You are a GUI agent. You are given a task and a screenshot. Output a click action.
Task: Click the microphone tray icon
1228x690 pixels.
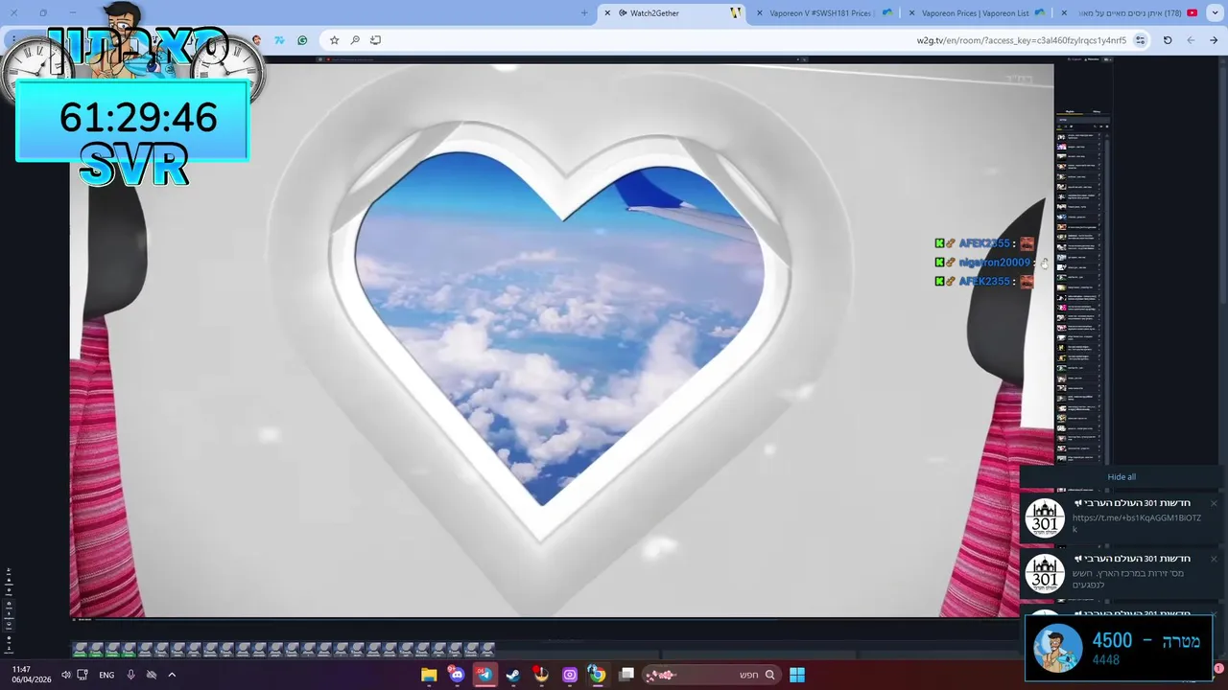130,675
